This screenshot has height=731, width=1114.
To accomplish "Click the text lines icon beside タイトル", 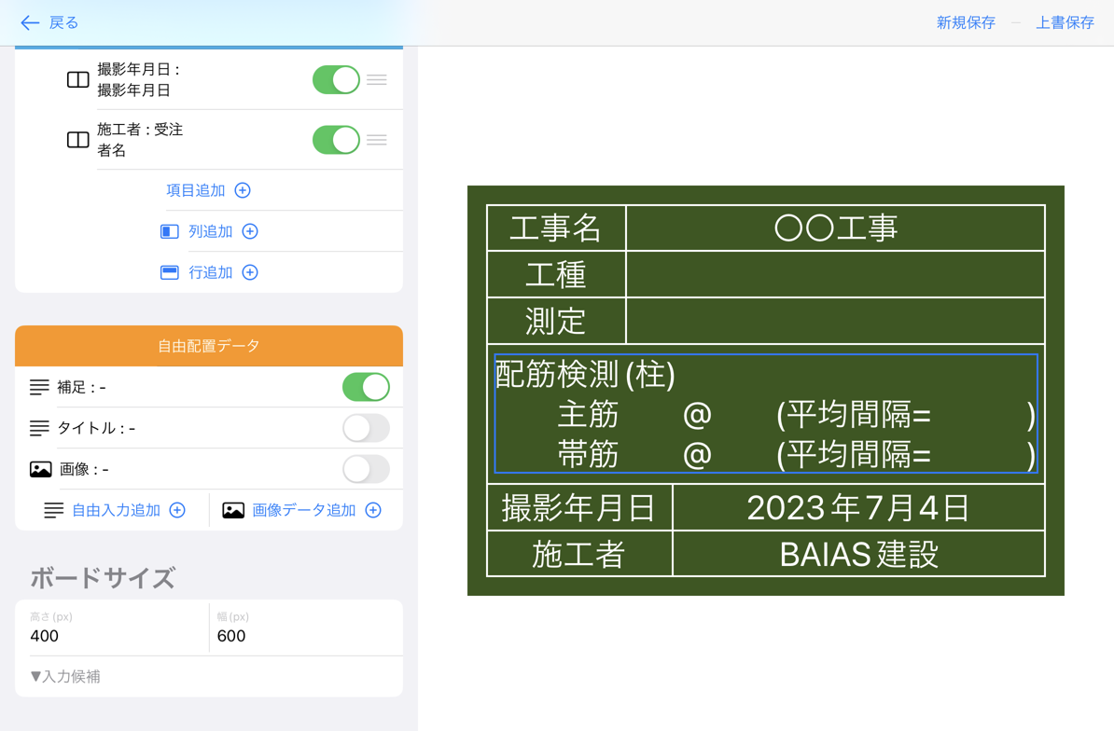I will point(39,428).
